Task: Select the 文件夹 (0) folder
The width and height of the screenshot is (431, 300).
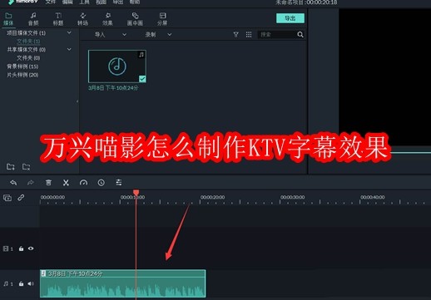Action: (x=28, y=58)
